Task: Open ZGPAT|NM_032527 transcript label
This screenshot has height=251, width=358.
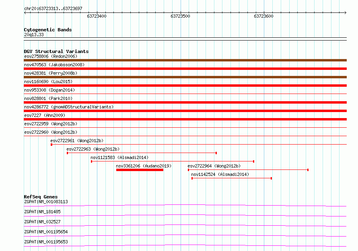Action: (x=42, y=222)
